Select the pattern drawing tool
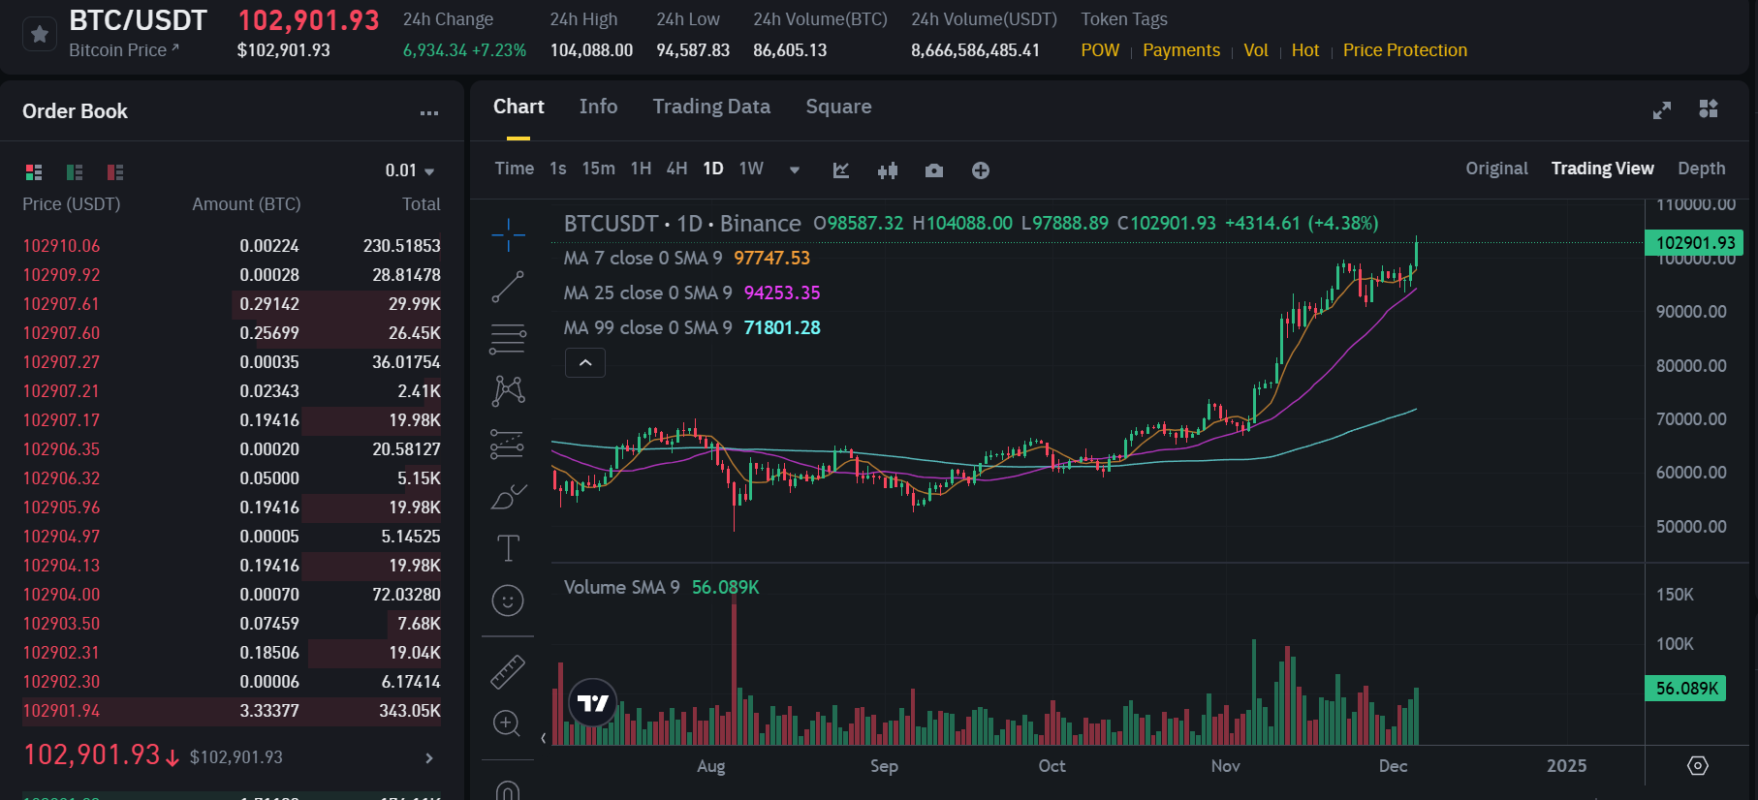 tap(508, 391)
